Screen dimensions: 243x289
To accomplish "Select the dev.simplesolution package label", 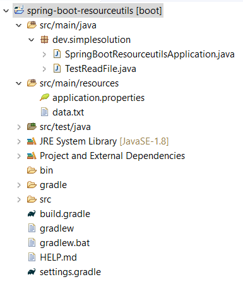I will pyautogui.click(x=92, y=40).
